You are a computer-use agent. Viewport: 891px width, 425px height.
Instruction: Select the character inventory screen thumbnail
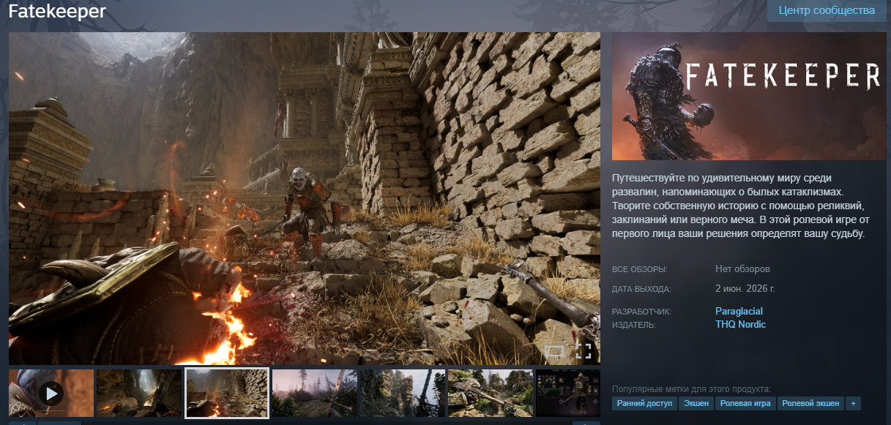coord(568,394)
